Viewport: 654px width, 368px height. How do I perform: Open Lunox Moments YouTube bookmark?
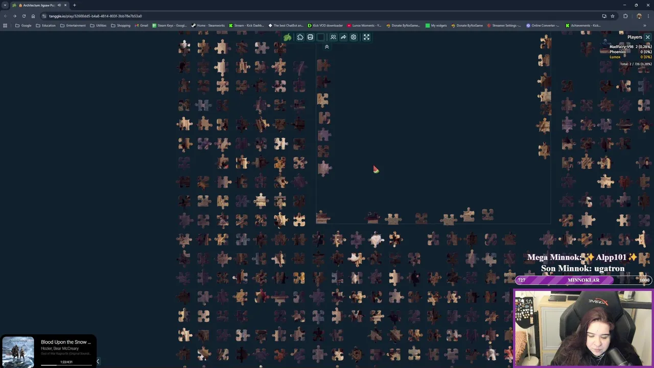click(x=364, y=26)
